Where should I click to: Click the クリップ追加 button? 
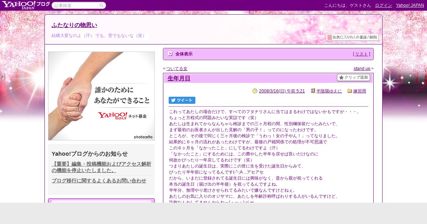(x=353, y=78)
